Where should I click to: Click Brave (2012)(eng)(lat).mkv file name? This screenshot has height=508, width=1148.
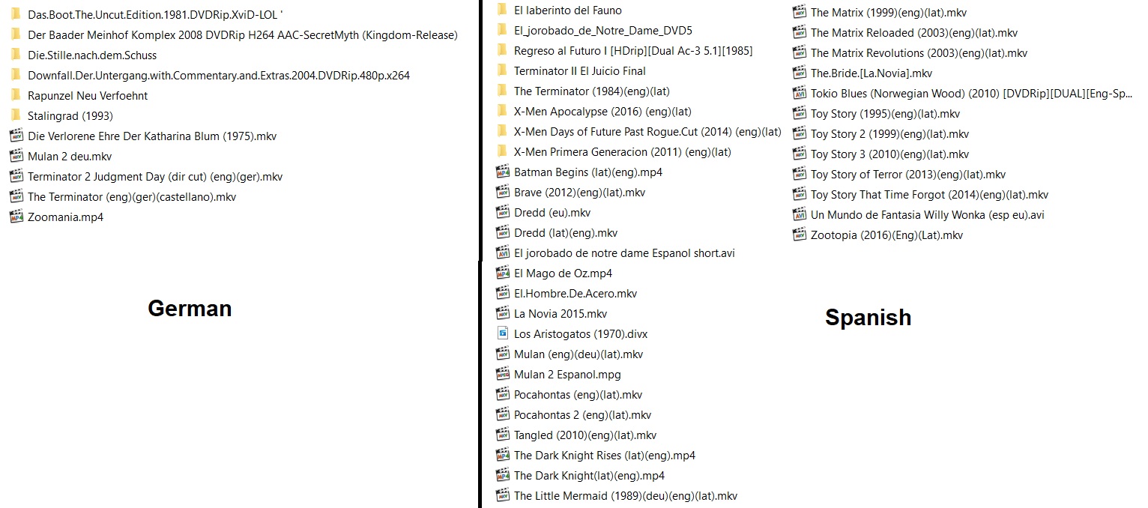point(580,192)
